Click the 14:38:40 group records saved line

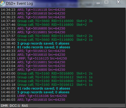35,43
